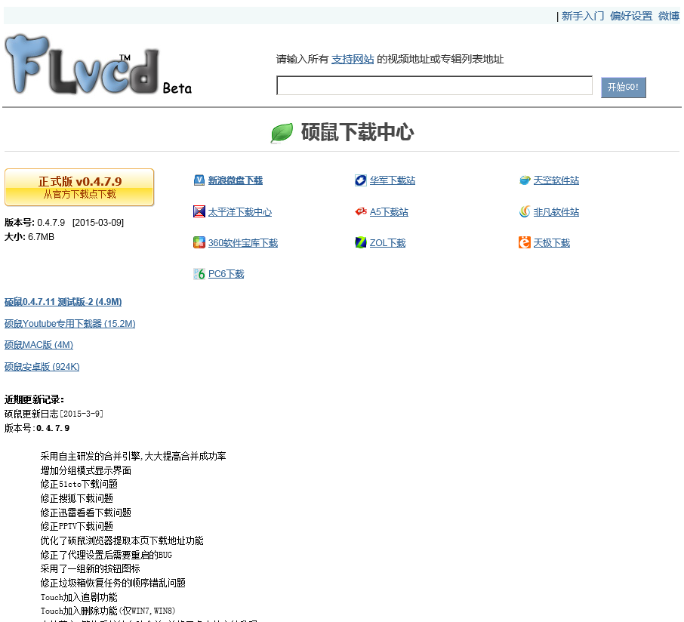
Task: Download official version v0.4.7.9 button
Action: 79,187
